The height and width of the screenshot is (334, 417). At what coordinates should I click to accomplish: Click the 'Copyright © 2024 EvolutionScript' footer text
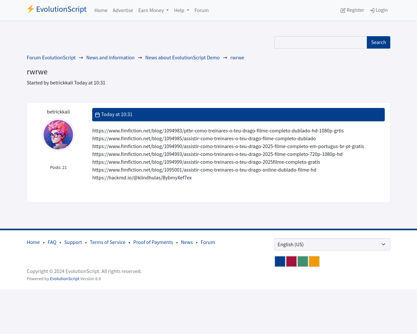point(84,271)
